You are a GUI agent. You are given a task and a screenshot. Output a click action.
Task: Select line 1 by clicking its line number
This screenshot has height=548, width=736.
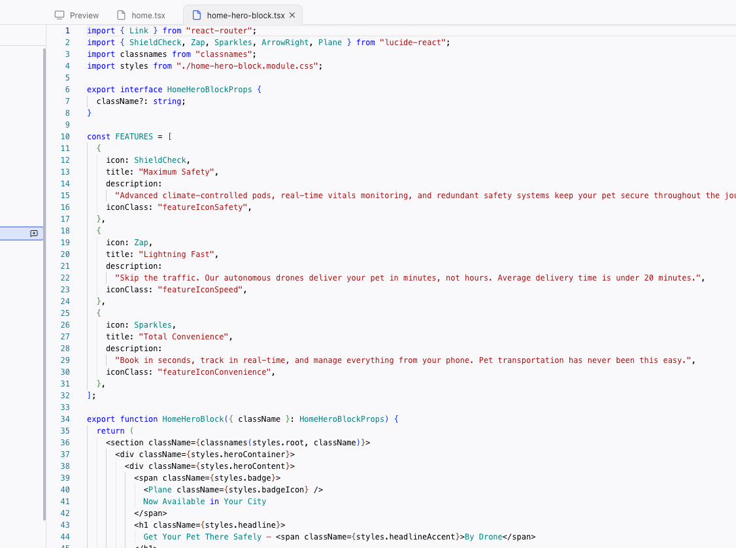67,30
